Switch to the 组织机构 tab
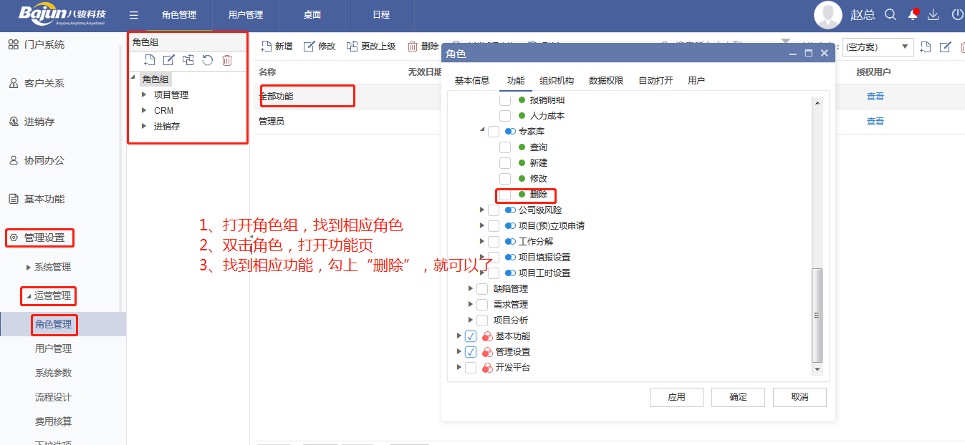Viewport: 965px width, 445px height. click(x=557, y=81)
